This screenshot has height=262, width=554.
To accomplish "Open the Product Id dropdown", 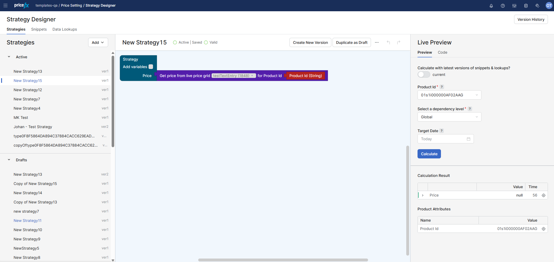I will (x=449, y=95).
